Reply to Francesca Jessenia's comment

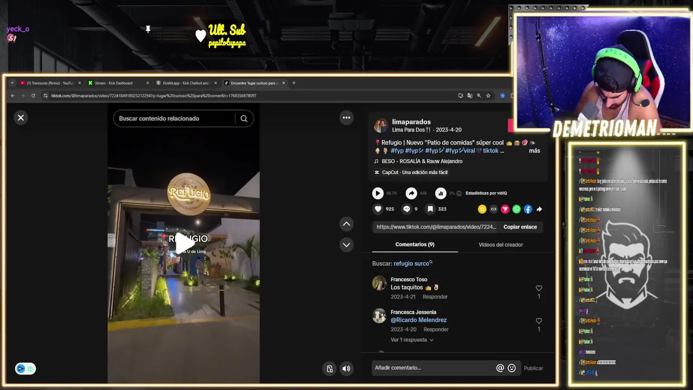pos(436,329)
